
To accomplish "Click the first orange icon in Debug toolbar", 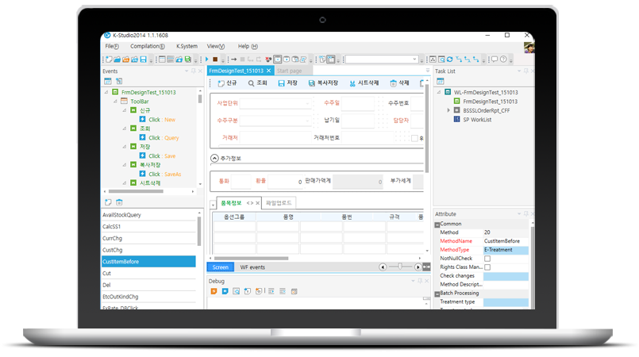I will pos(214,292).
